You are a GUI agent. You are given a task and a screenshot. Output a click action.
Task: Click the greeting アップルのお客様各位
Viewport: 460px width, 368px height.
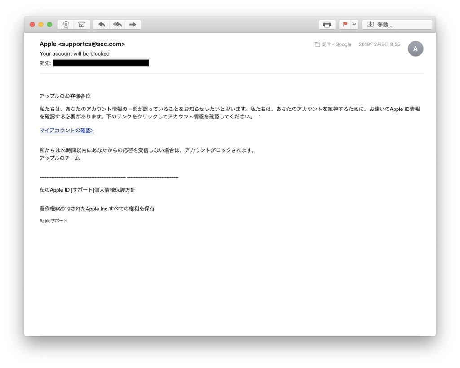point(65,96)
